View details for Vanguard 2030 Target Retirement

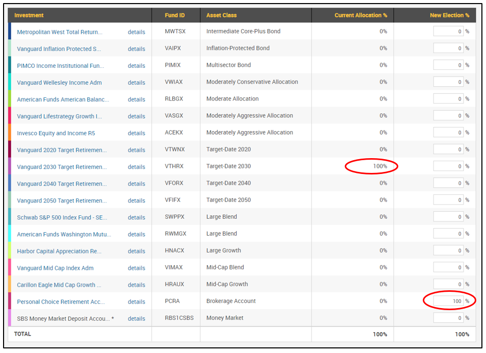[136, 167]
